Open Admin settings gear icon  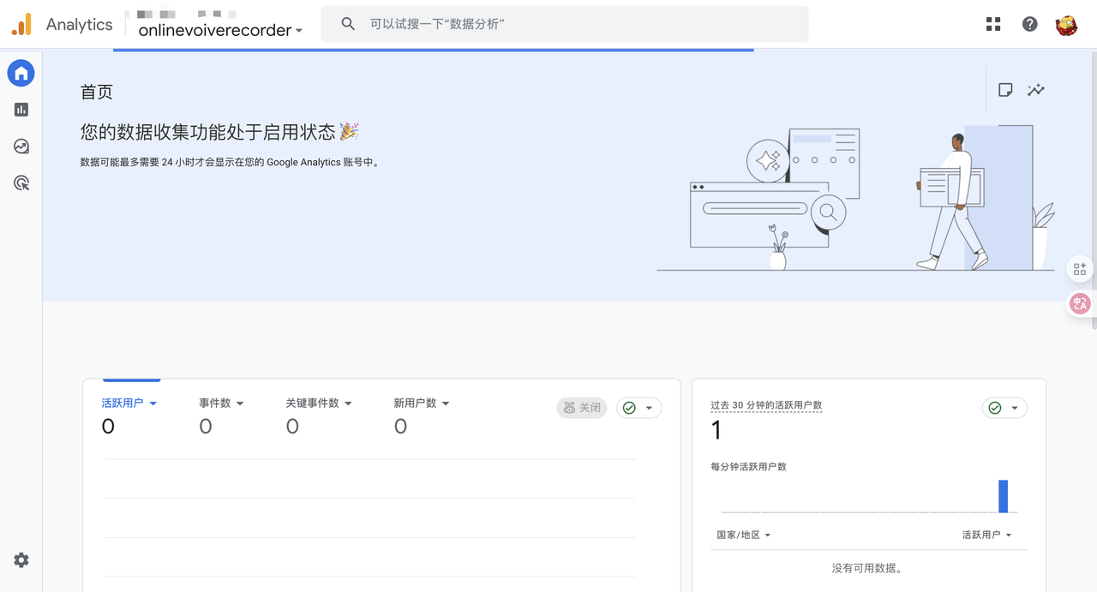click(21, 559)
